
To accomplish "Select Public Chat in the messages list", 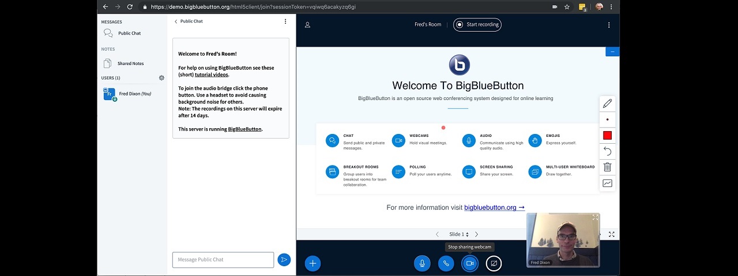I will 129,33.
